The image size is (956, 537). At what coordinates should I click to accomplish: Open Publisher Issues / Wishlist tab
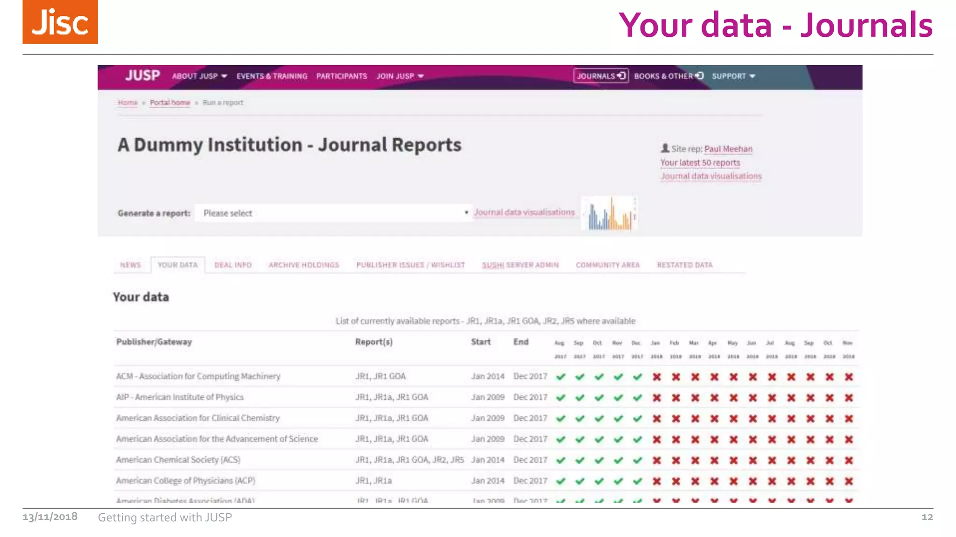tap(411, 265)
